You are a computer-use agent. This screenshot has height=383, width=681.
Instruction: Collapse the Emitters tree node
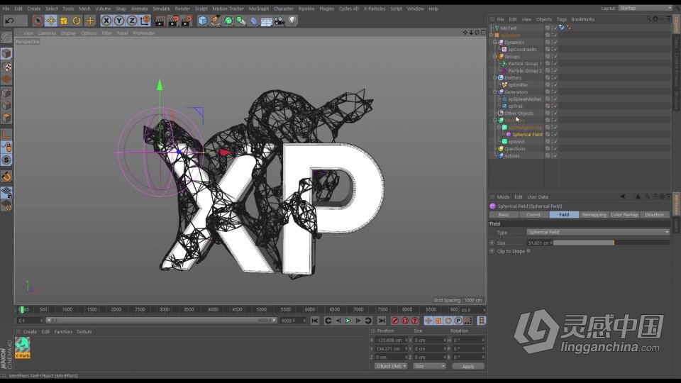[494, 78]
